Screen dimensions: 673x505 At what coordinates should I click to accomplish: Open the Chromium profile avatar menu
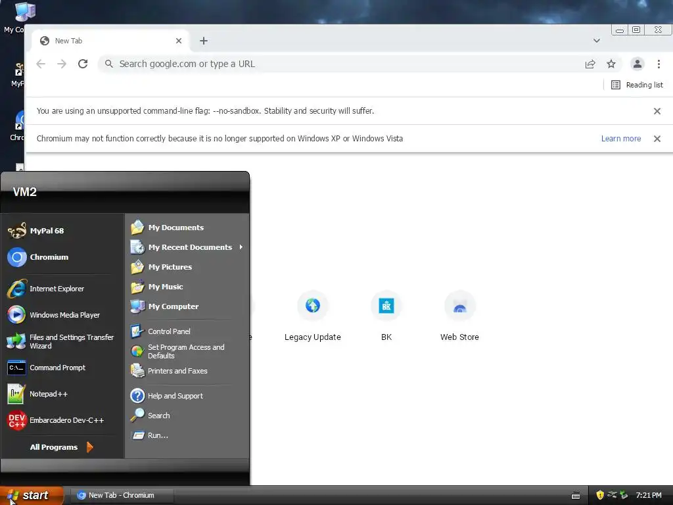pyautogui.click(x=638, y=64)
